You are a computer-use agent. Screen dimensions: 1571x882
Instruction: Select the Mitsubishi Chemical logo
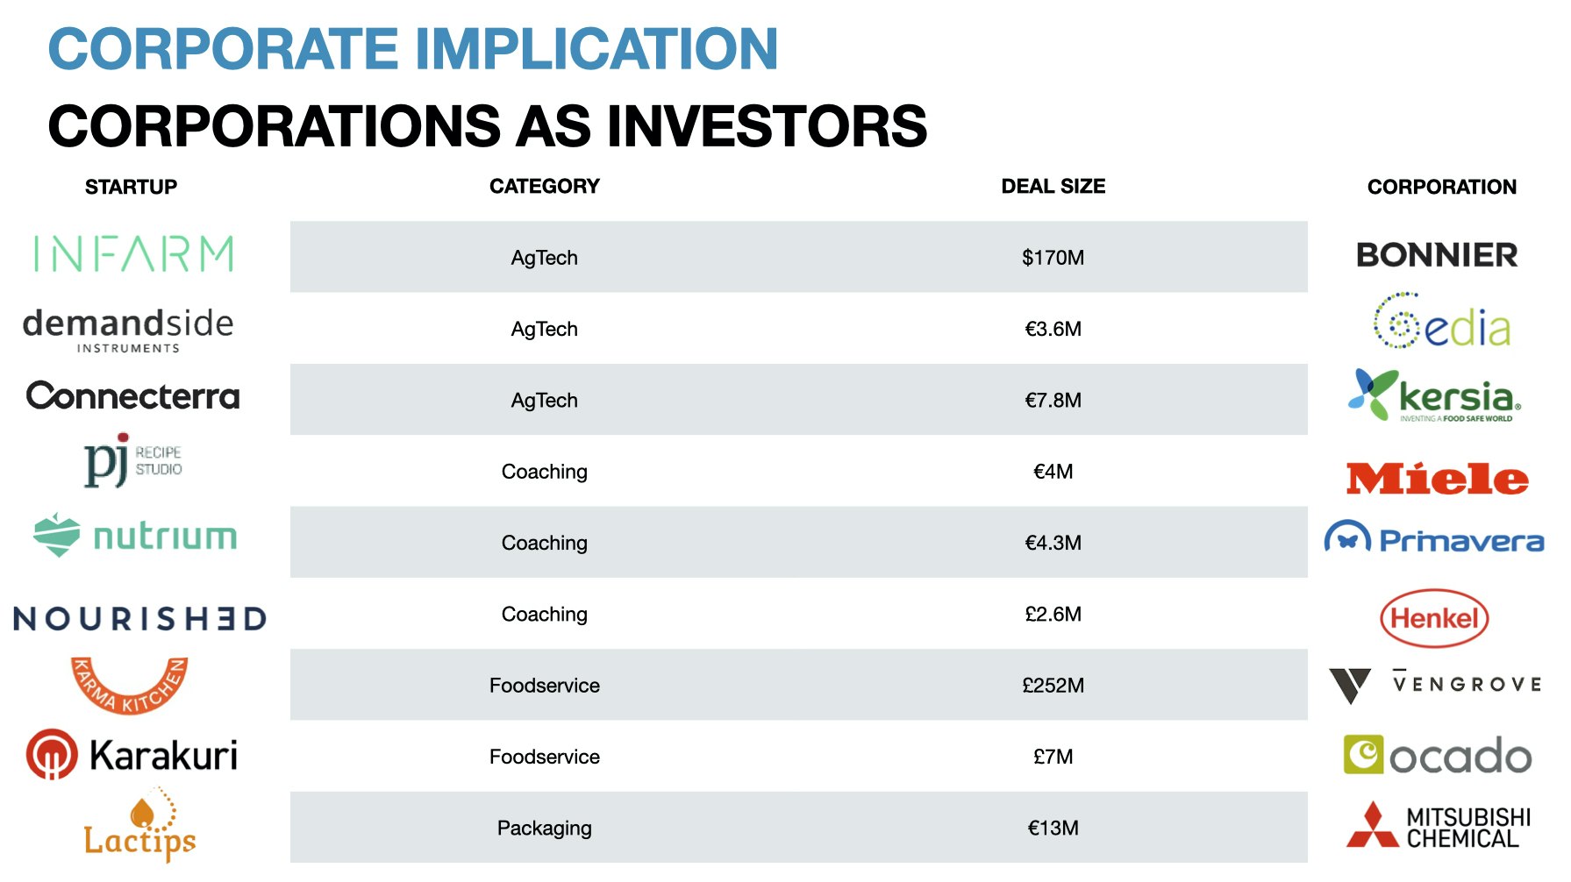(x=1439, y=827)
